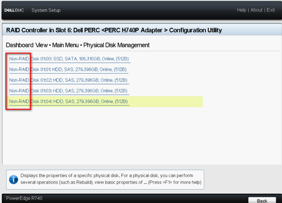This screenshot has height=203, width=282.
Task: Click the blue information icon
Action: click(x=14, y=179)
